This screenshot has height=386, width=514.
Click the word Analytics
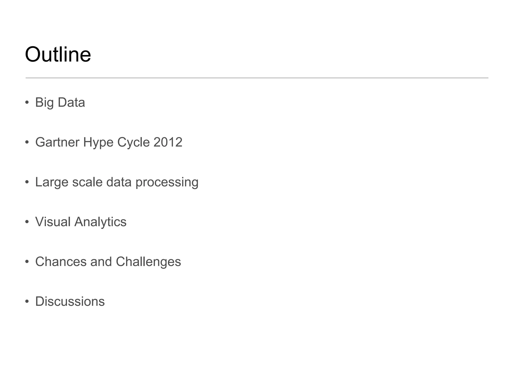coord(100,222)
